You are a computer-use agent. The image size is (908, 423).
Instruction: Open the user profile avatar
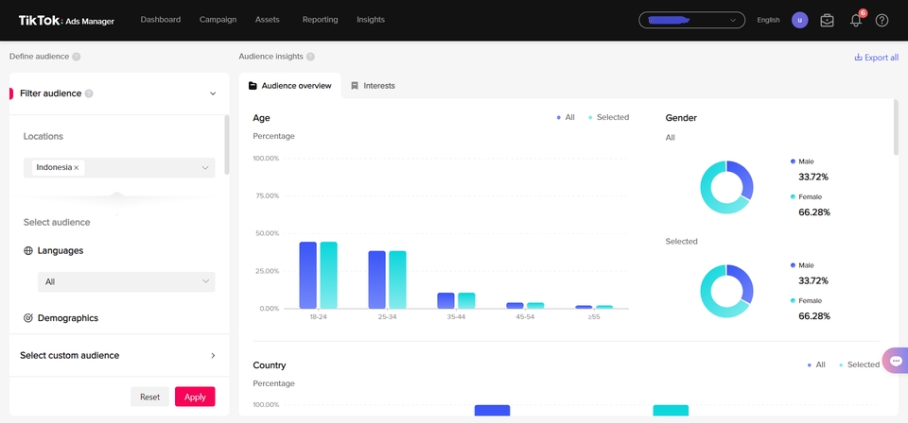pyautogui.click(x=800, y=20)
